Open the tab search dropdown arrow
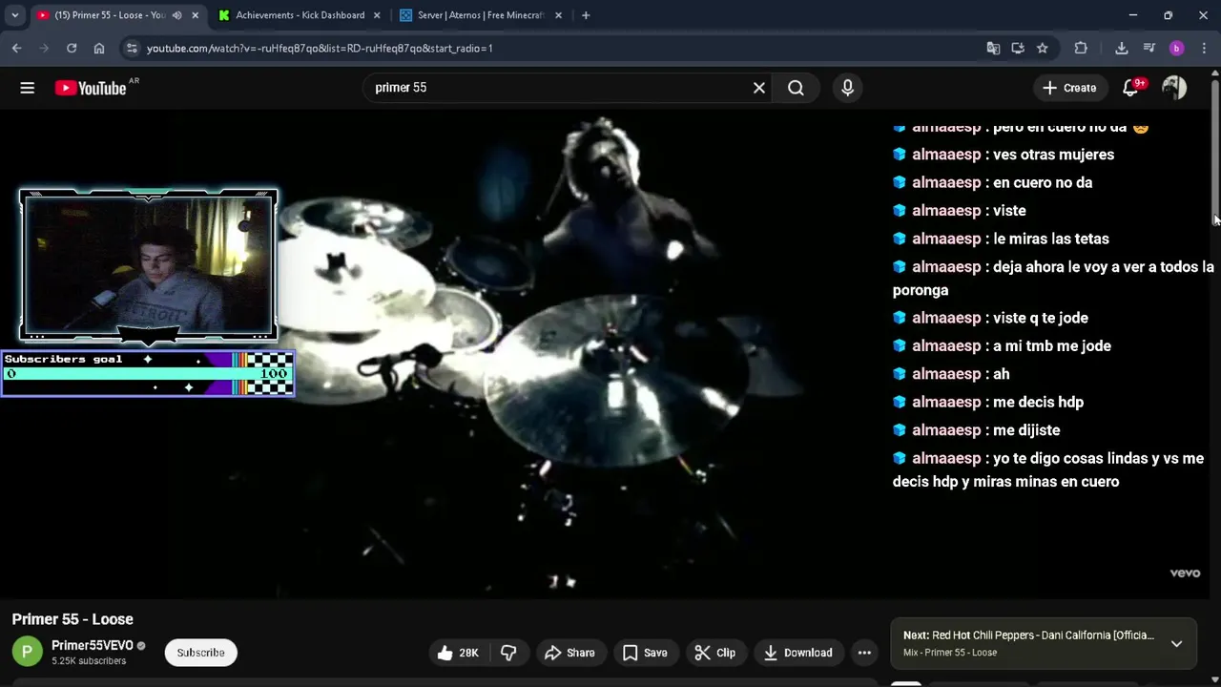The height and width of the screenshot is (687, 1221). [x=14, y=15]
